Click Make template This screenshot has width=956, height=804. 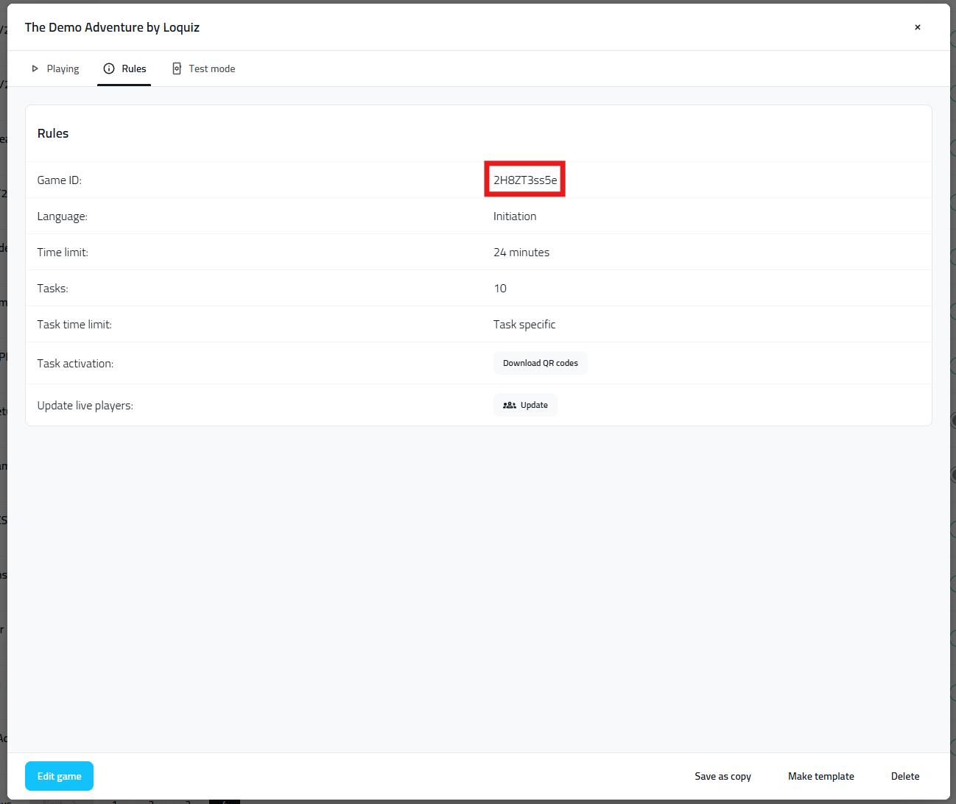(x=820, y=776)
